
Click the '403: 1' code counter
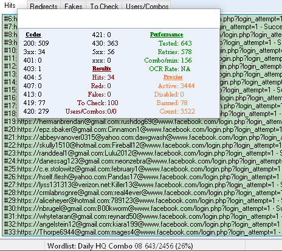coord(32,69)
